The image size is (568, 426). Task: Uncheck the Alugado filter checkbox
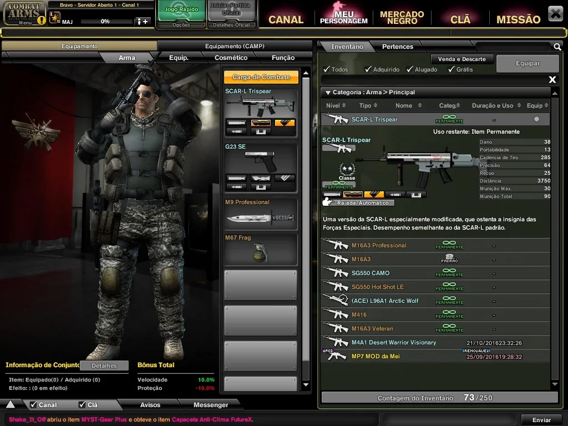coord(410,69)
